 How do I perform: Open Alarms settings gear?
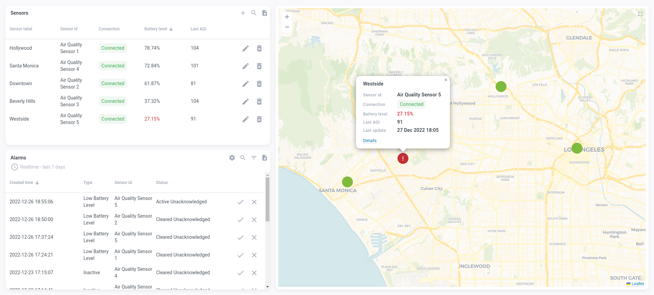[232, 158]
